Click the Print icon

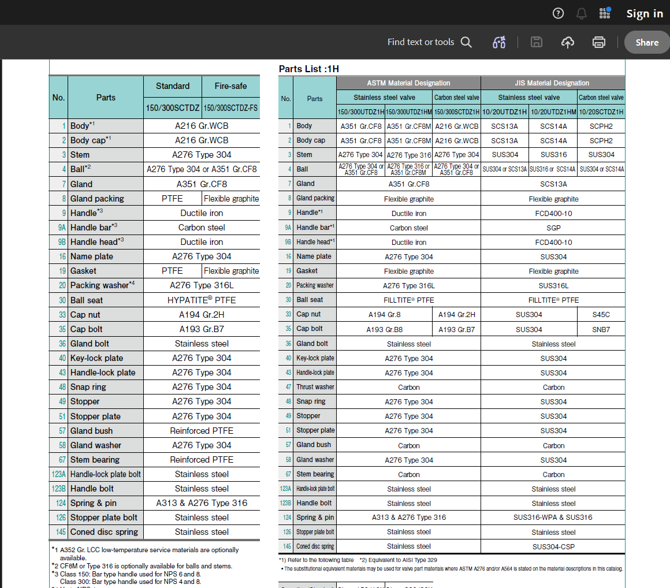[x=598, y=42]
